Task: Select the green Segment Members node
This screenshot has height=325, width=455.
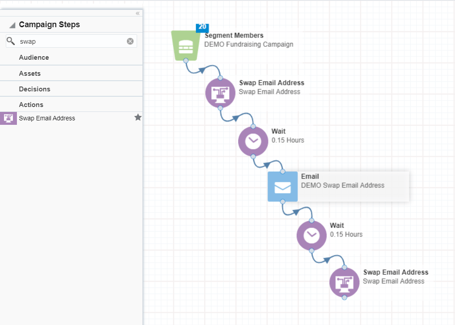Action: [186, 45]
